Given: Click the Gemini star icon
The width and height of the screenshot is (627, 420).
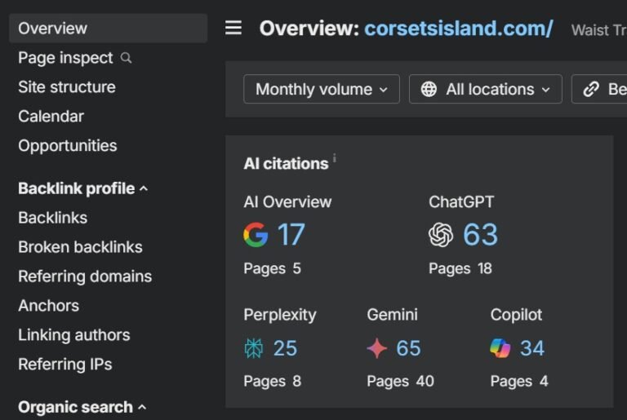Looking at the screenshot, I should point(376,349).
